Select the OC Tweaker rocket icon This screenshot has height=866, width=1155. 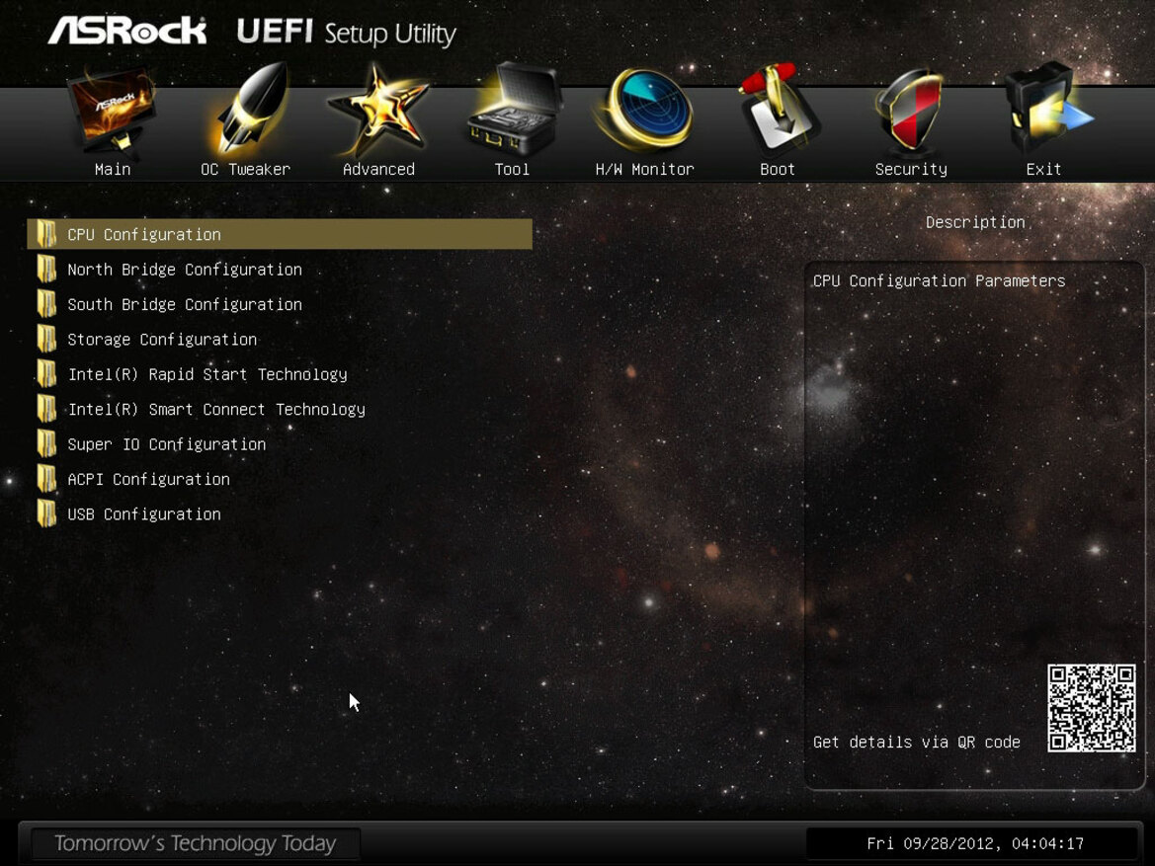coord(250,111)
